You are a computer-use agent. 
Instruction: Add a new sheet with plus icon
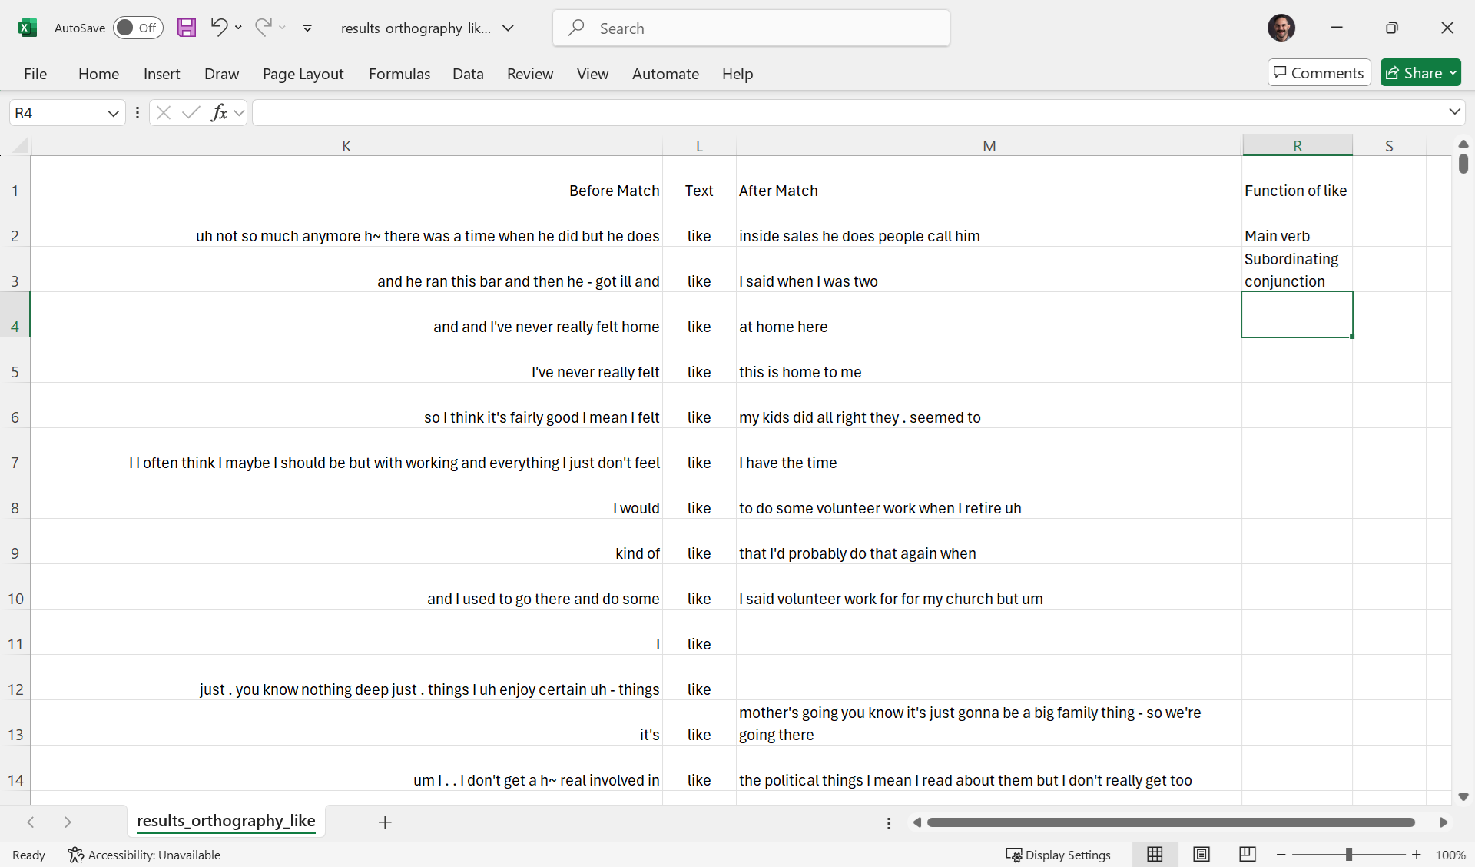tap(385, 822)
